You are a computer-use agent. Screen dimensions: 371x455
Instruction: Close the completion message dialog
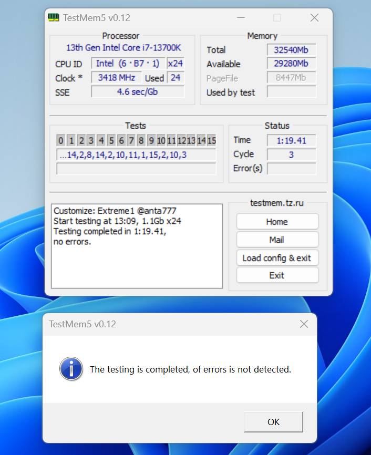[304, 324]
